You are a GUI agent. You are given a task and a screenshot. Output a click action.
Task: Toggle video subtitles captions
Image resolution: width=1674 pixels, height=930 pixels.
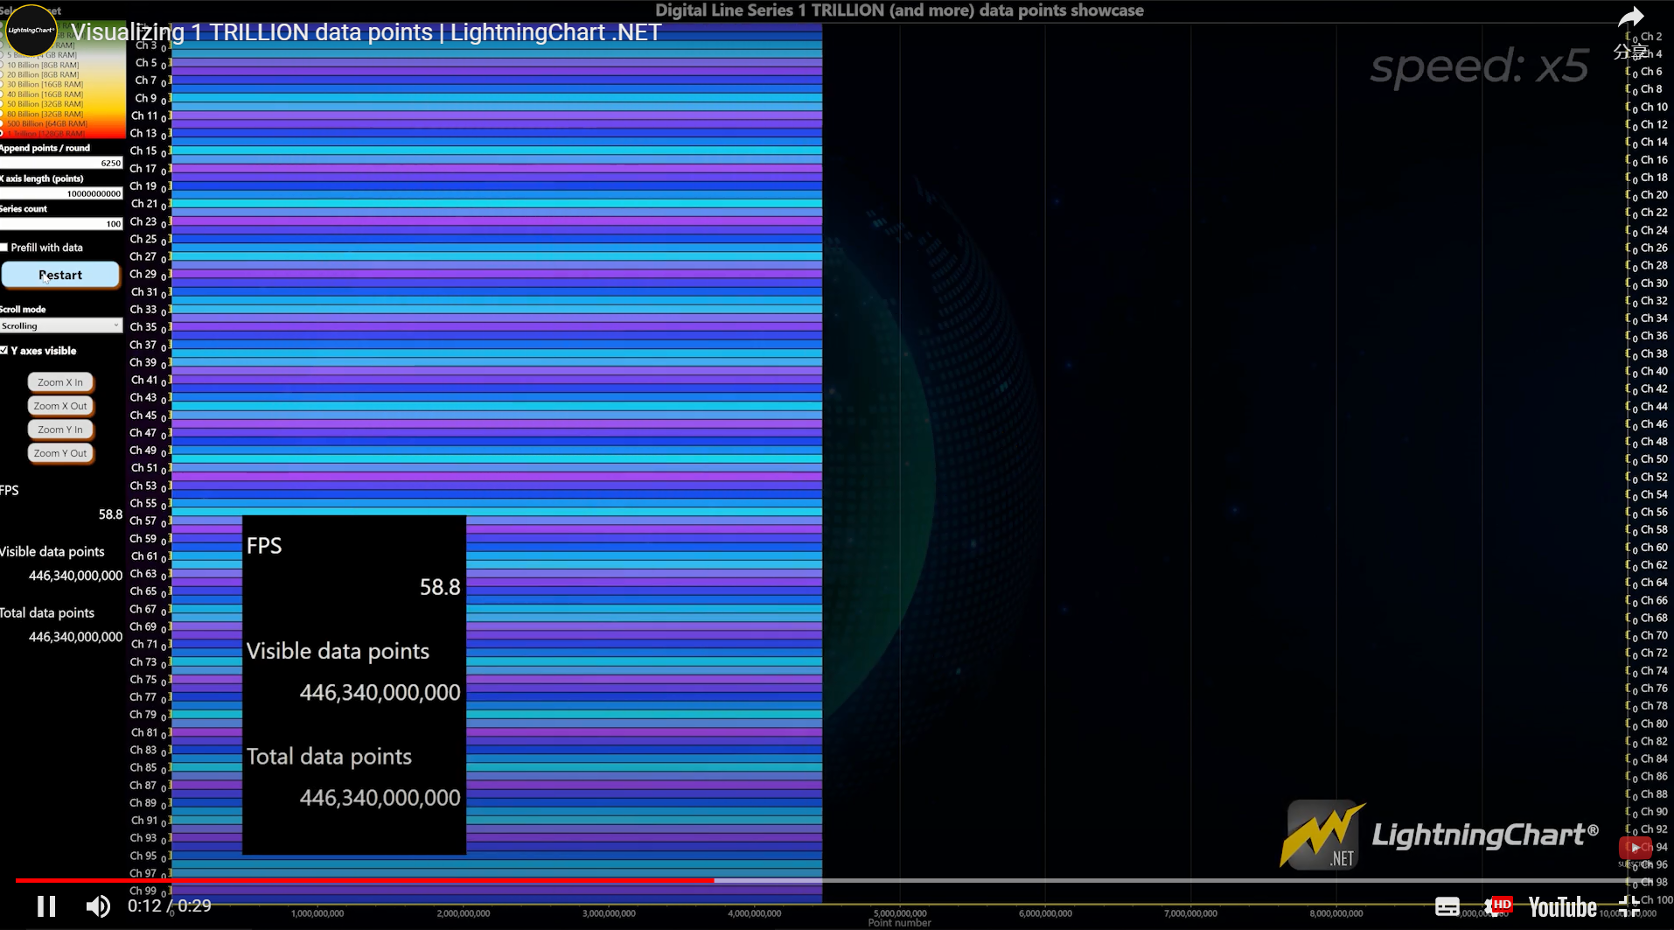[1447, 907]
